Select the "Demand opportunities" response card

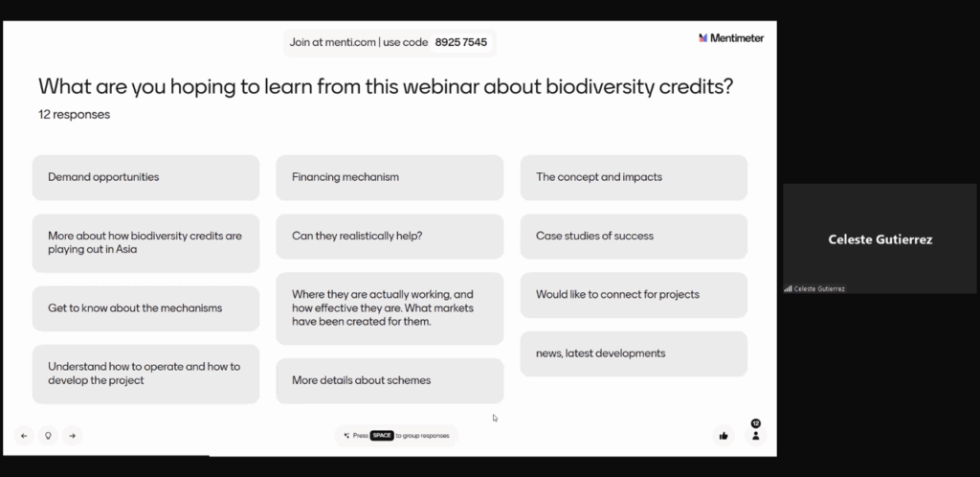point(145,177)
